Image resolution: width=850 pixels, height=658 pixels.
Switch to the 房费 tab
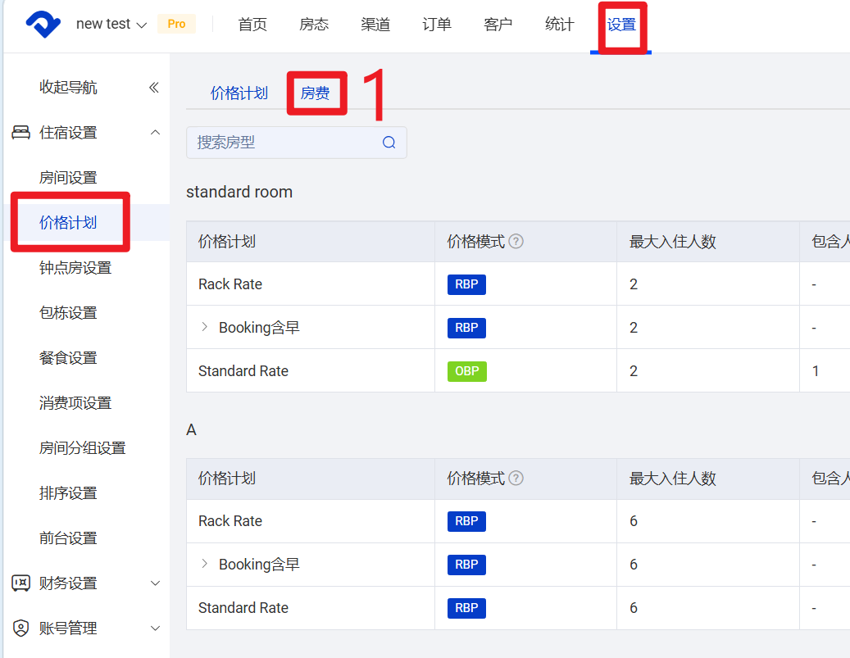coord(315,93)
